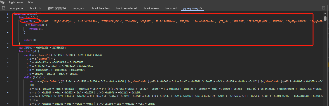Screen dimensions: 329x106
Task: Click the variable name E1 in 'var E1'
Action: [31, 21]
